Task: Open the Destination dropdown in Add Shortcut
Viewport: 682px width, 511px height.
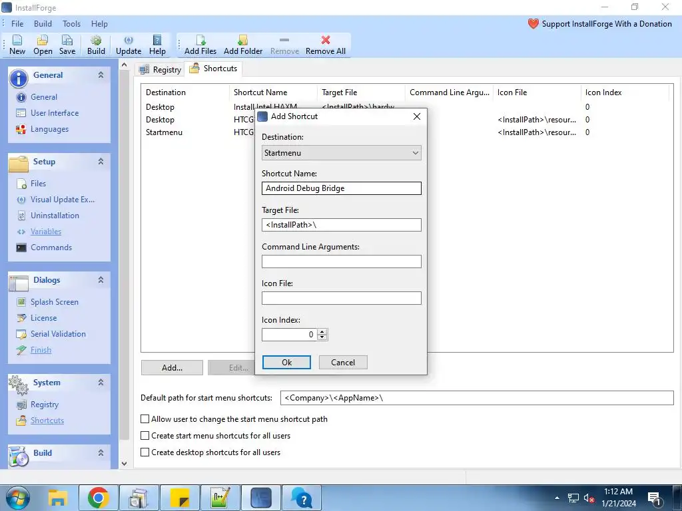Action: click(x=342, y=152)
